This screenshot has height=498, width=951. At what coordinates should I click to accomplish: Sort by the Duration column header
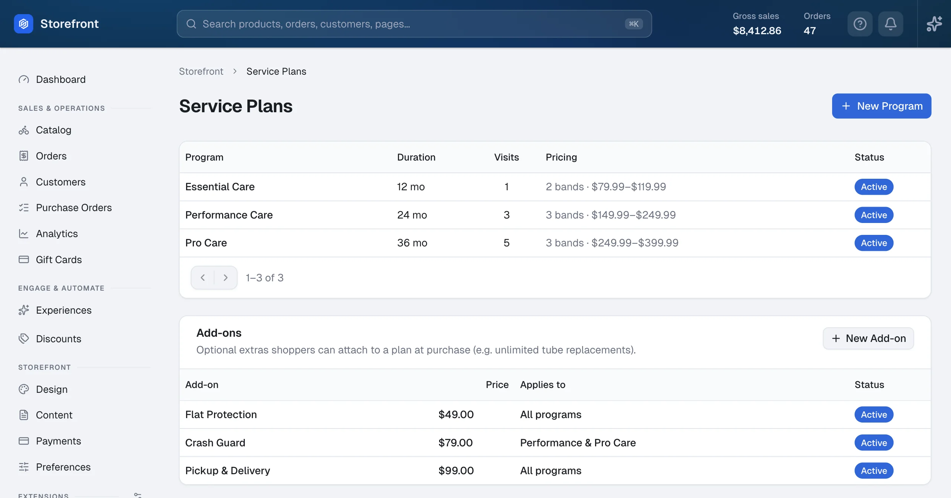tap(416, 157)
